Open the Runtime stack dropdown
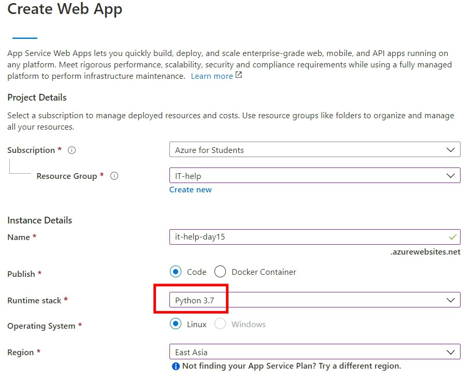The image size is (473, 379). (314, 300)
